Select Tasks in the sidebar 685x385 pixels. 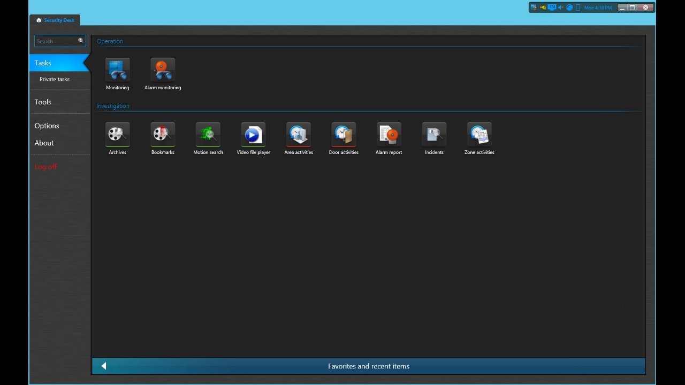click(x=43, y=63)
